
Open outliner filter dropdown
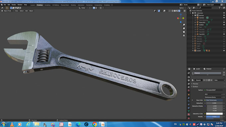click(220, 8)
